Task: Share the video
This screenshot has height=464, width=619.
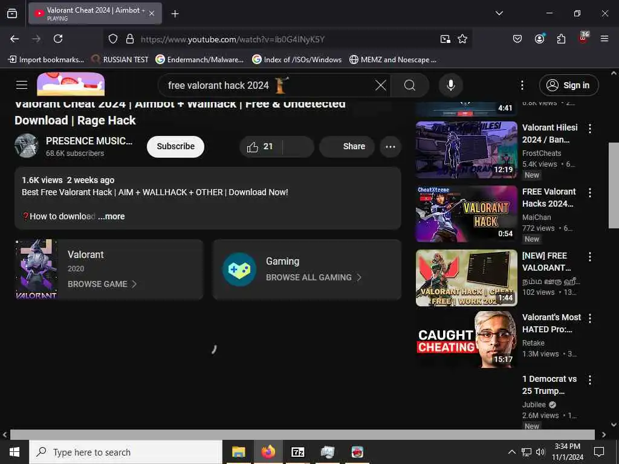Action: click(347, 146)
